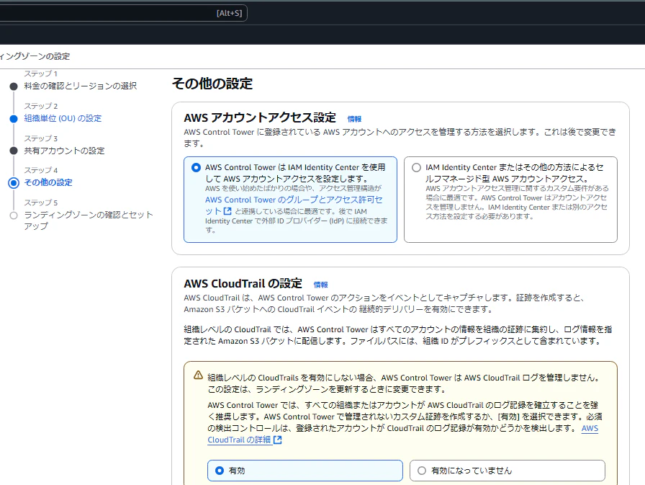Click the AWS アカウントアクセス設定 section heading
The width and height of the screenshot is (645, 485).
tap(260, 117)
